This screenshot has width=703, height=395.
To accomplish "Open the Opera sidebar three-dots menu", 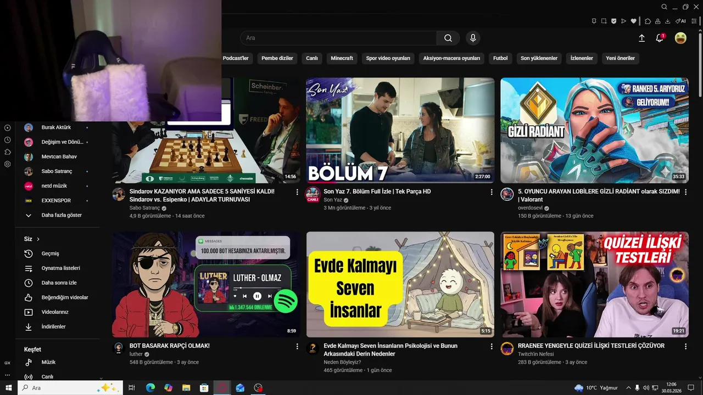I will coord(8,375).
